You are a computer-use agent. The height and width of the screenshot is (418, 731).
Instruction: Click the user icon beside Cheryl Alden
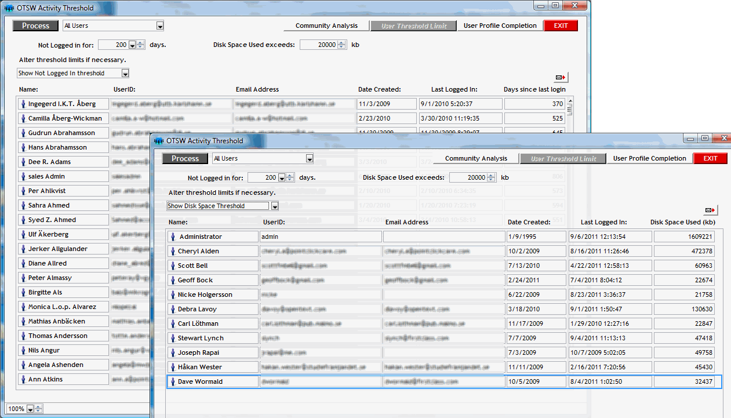[172, 251]
